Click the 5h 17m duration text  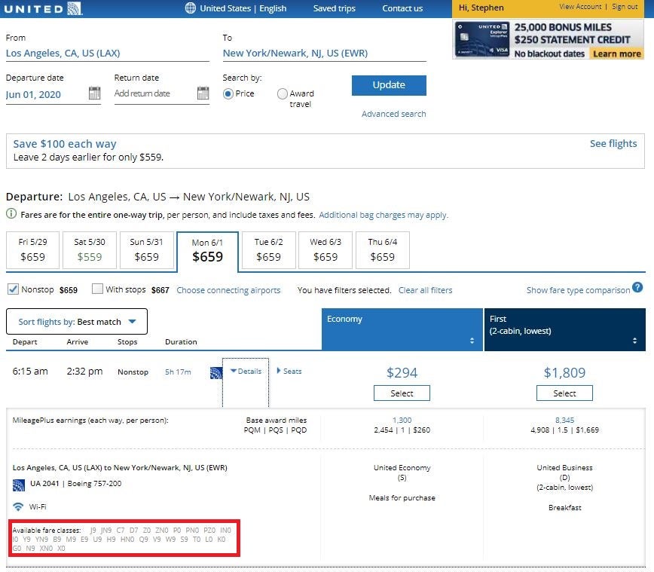(178, 372)
